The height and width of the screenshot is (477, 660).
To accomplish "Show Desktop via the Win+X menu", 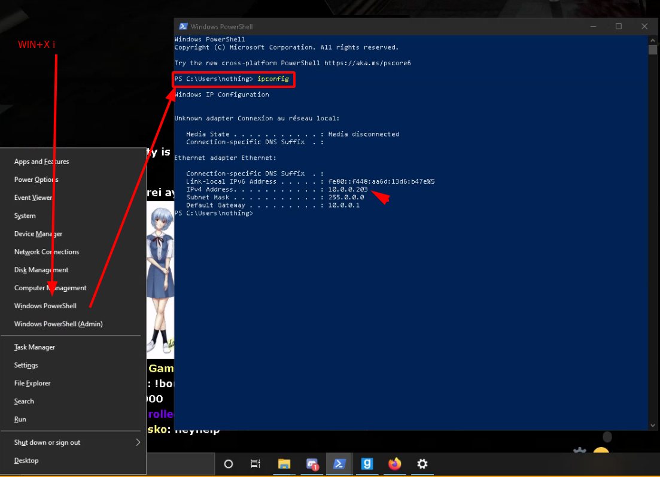I will [73, 461].
